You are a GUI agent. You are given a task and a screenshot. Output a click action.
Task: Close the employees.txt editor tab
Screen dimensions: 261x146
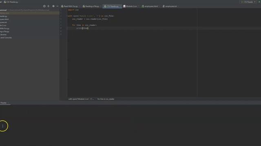point(178,6)
